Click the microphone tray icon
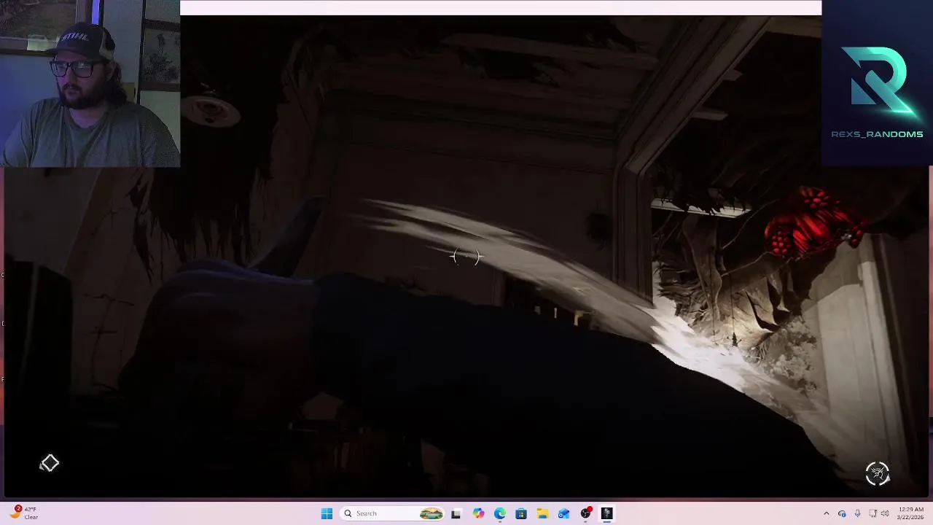The image size is (933, 525). pyautogui.click(x=857, y=513)
